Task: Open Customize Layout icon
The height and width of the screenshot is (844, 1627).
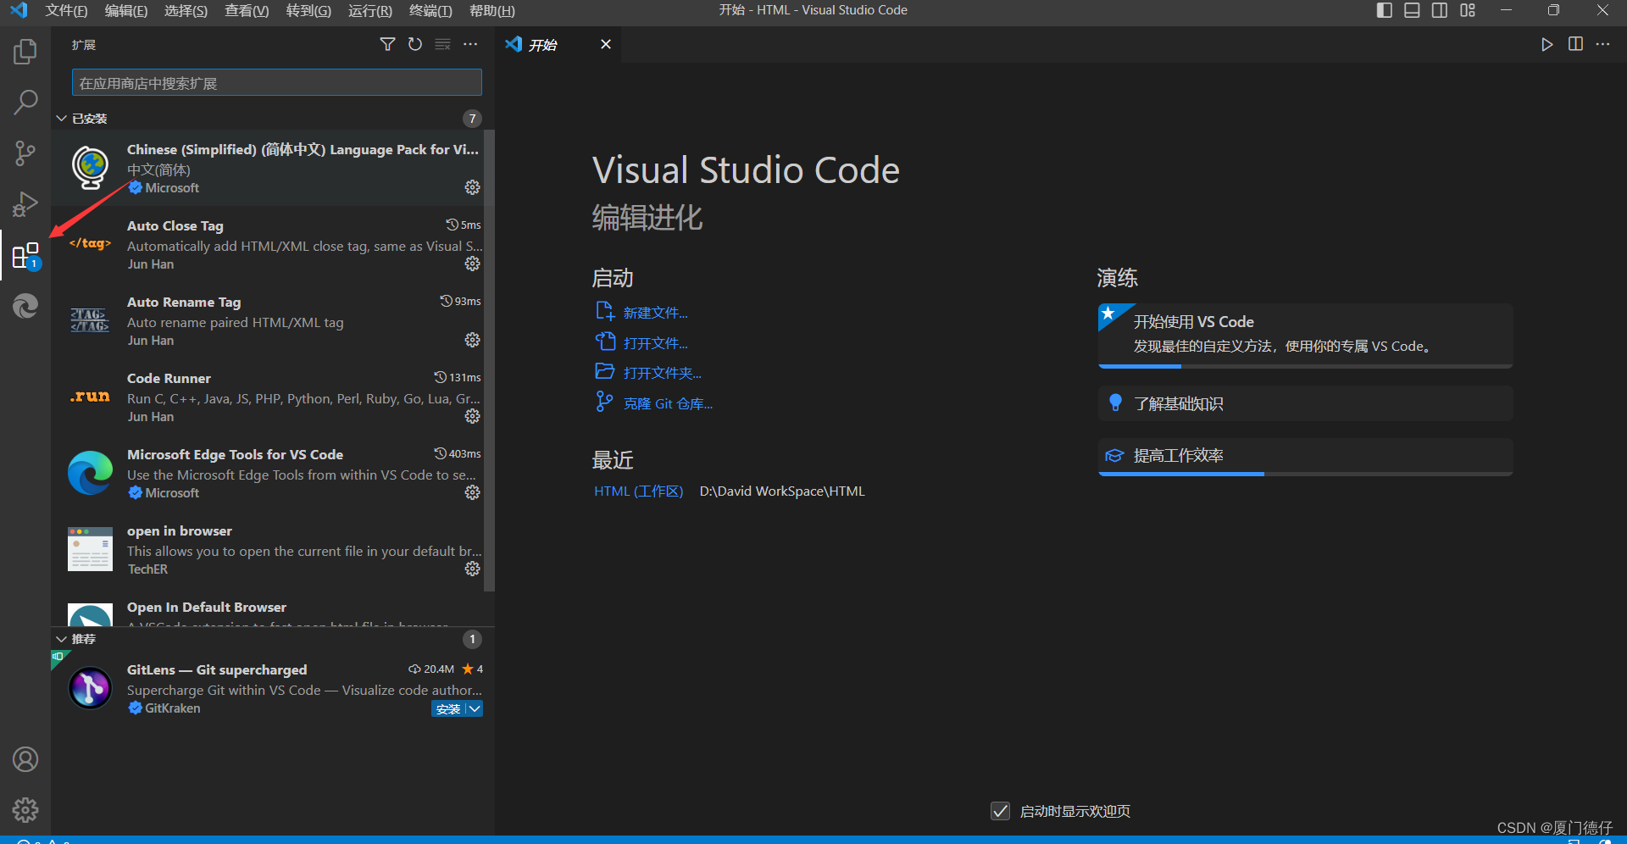Action: pos(1468,10)
